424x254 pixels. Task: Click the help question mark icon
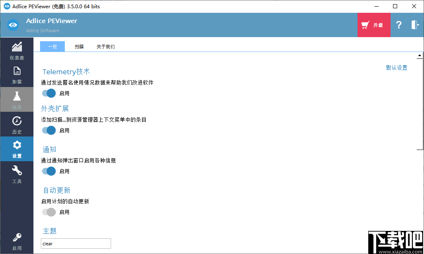[x=398, y=25]
